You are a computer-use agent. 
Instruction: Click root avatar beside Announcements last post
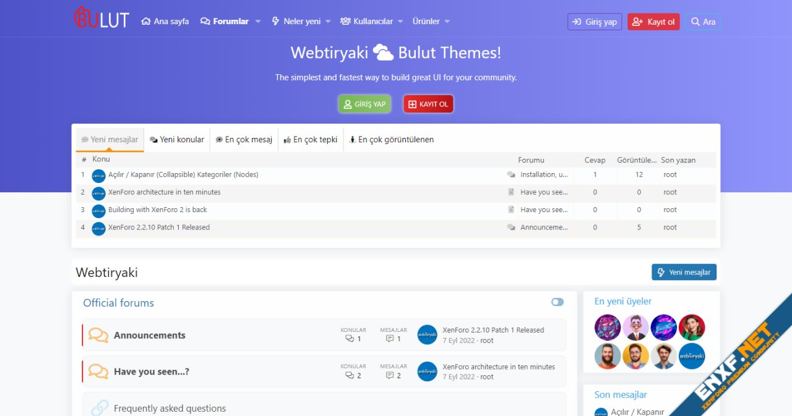click(x=427, y=335)
